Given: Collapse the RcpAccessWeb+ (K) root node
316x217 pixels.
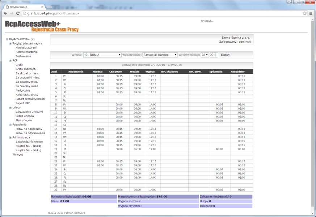Looking at the screenshot, I should pyautogui.click(x=7, y=39).
